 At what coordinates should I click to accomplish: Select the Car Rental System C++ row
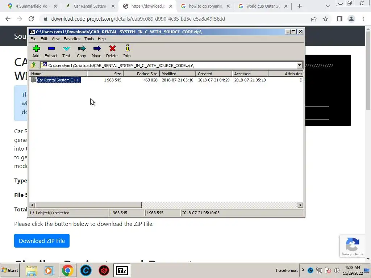coord(166,80)
